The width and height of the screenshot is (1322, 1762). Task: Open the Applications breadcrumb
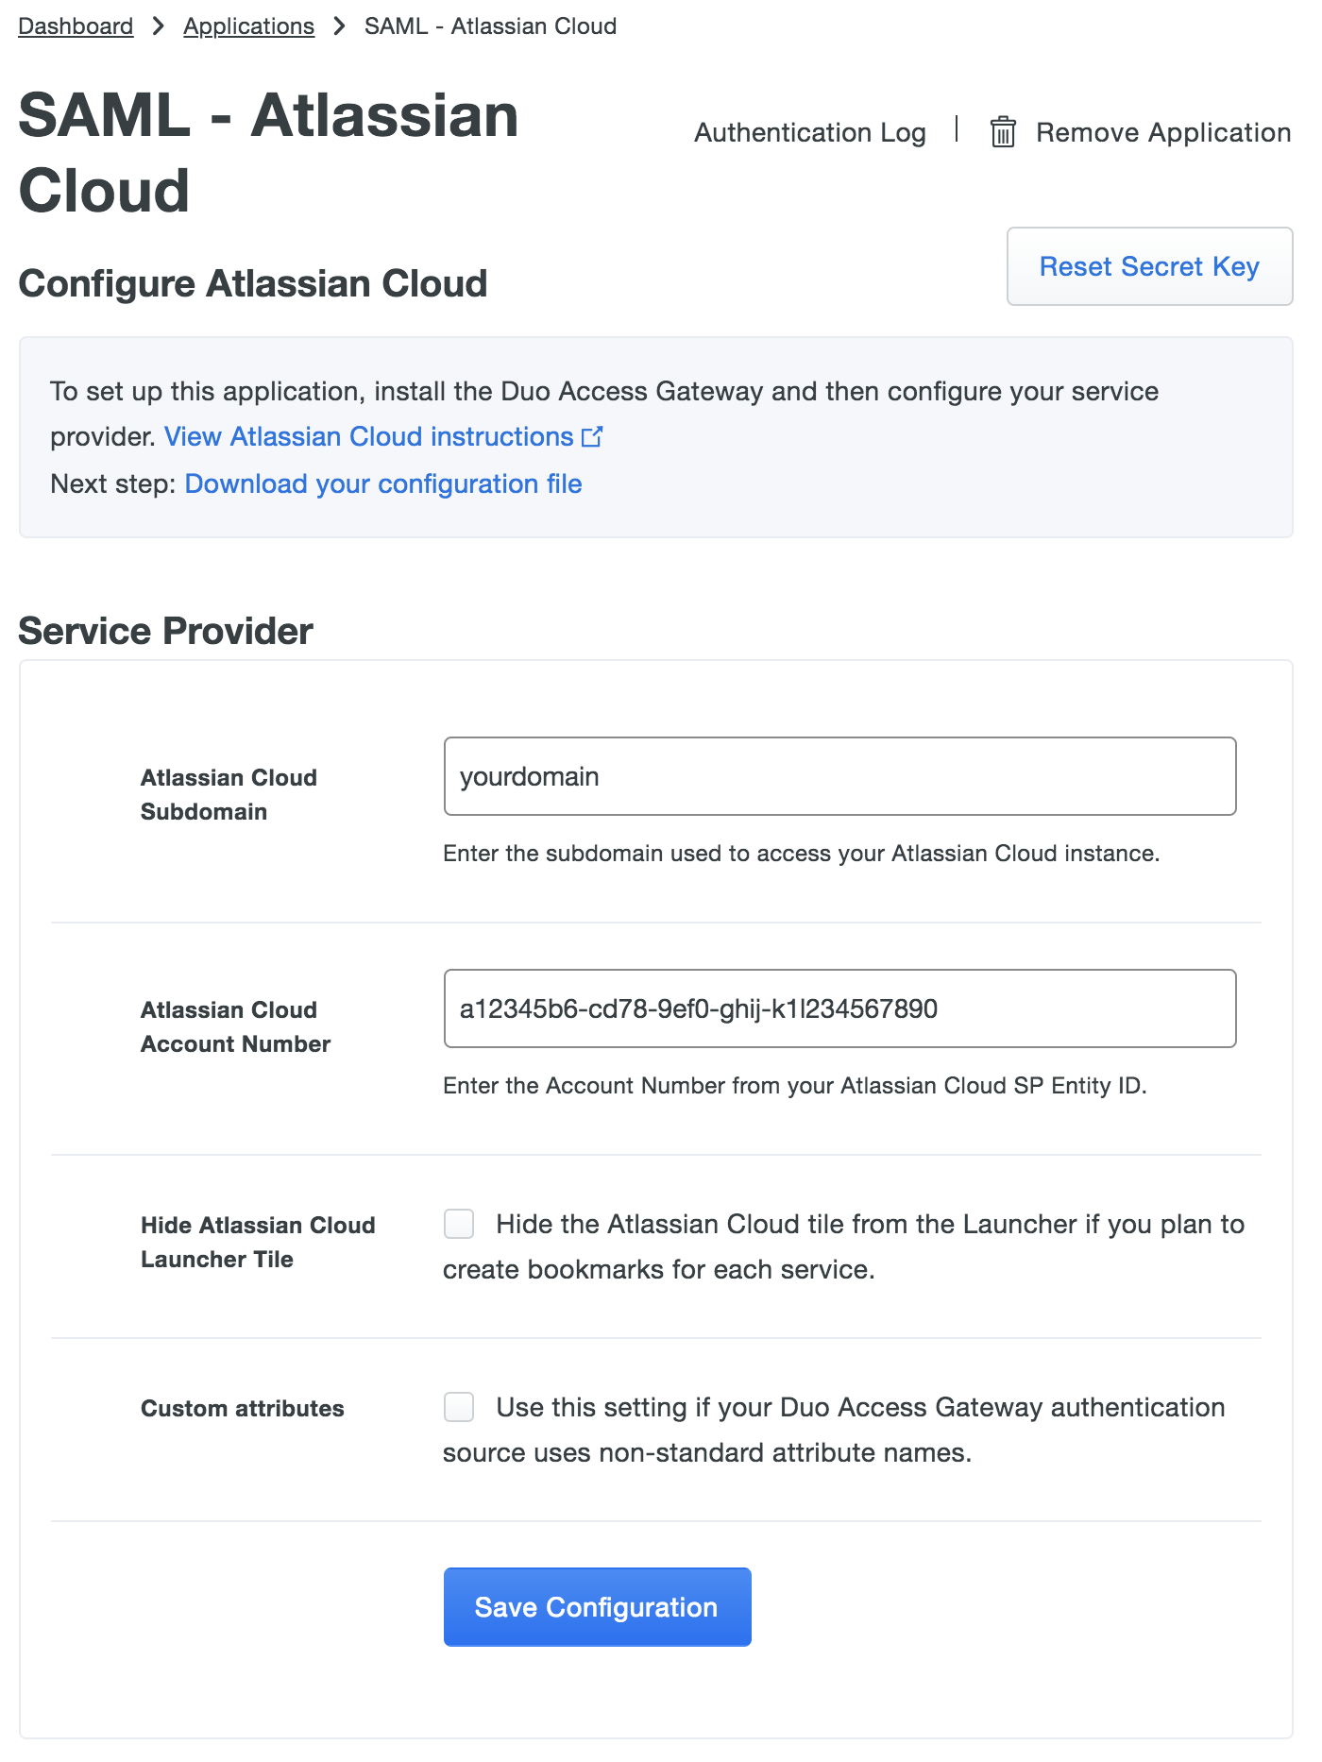pos(248,25)
